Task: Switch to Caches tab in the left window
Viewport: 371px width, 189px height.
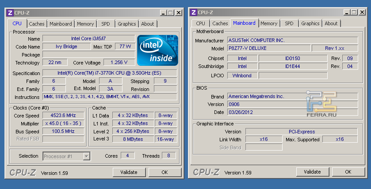Action: (x=37, y=24)
